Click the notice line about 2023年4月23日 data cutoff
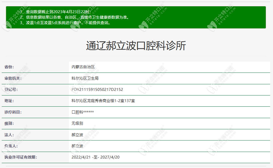The image size is (273, 168). (x=55, y=12)
